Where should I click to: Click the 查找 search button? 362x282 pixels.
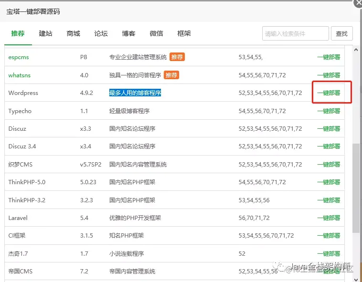[x=341, y=33]
